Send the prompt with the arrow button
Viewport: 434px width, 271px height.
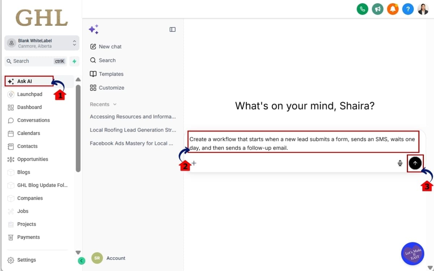(x=415, y=163)
